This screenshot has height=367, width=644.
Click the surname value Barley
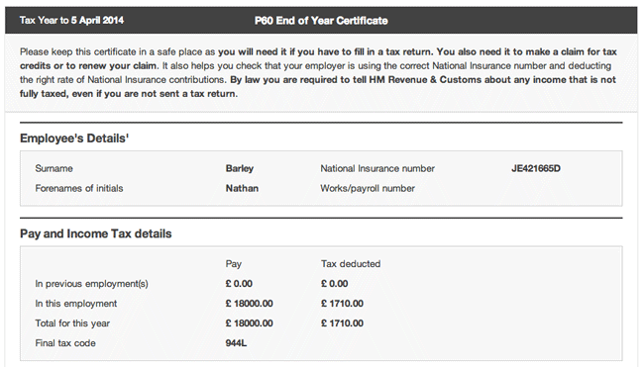240,168
